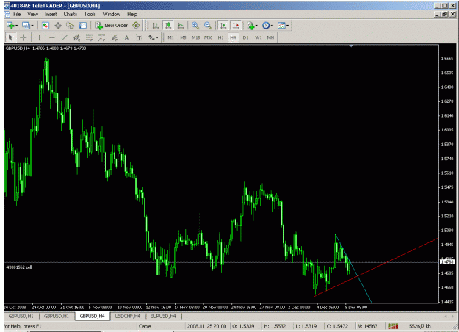459x332 pixels.
Task: Open the Terminal window icon
Action: (x=83, y=26)
